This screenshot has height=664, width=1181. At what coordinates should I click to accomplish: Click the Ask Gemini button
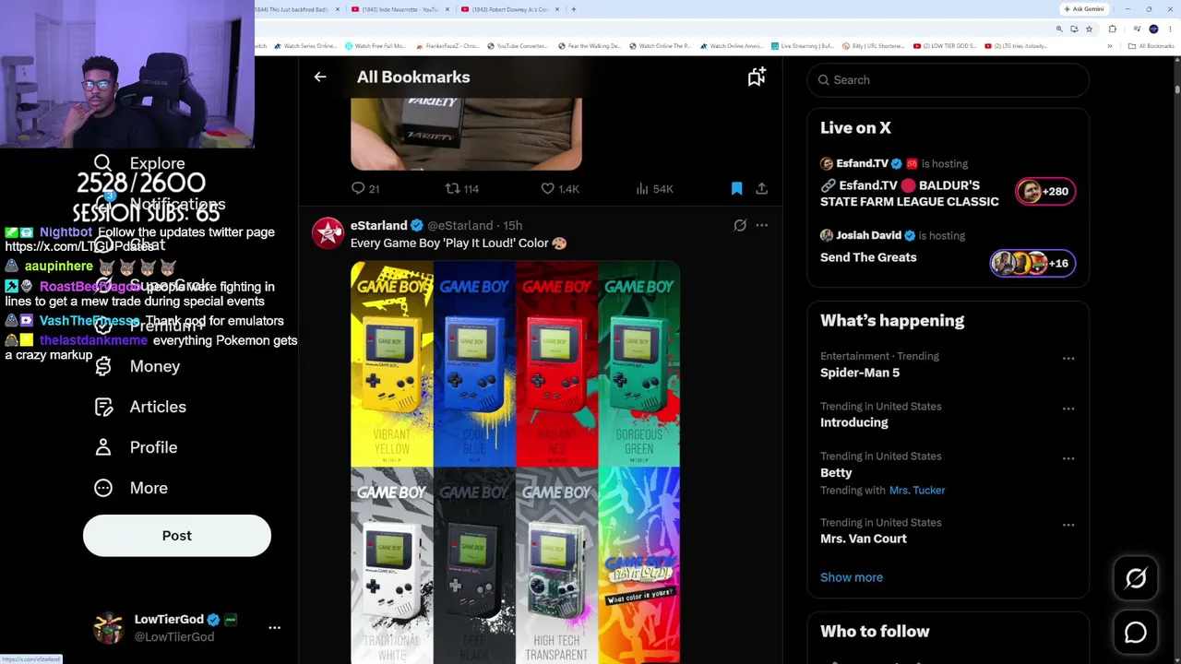click(1084, 9)
